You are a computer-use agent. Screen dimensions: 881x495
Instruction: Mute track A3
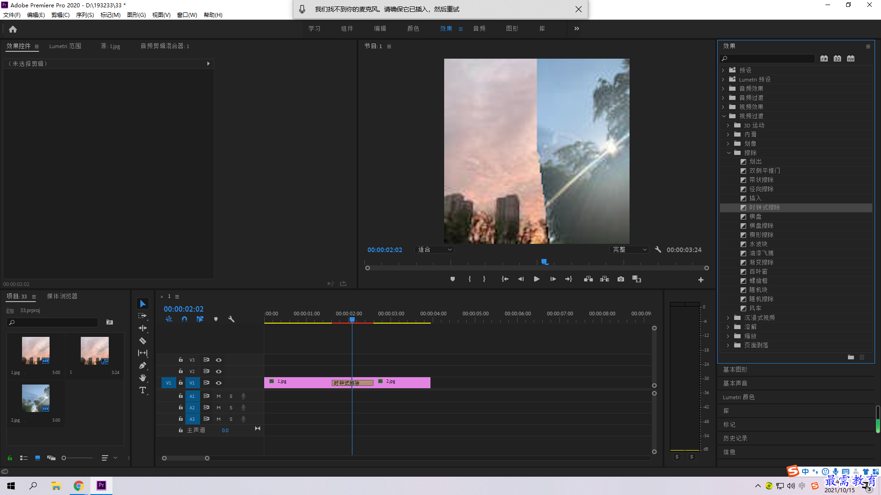(x=219, y=419)
